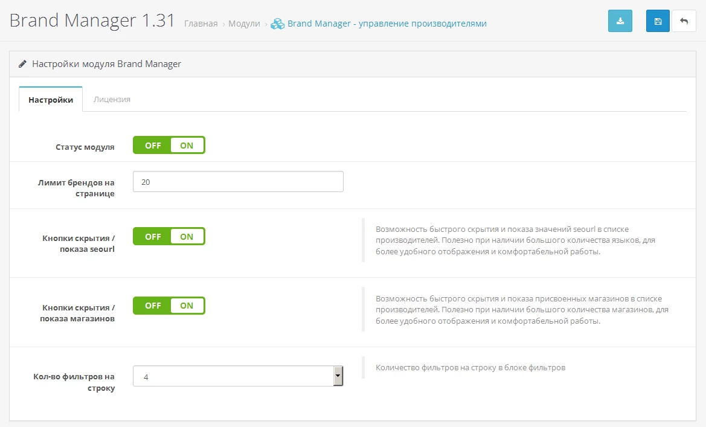This screenshot has height=427, width=706.
Task: Click the Настройки модуля Brand Manager panel title
Action: (x=106, y=64)
